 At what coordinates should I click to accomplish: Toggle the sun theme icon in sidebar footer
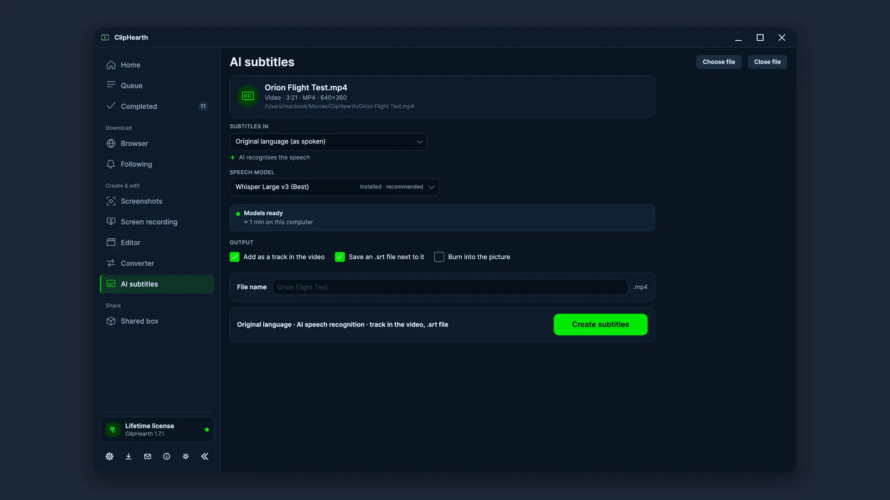pyautogui.click(x=185, y=456)
